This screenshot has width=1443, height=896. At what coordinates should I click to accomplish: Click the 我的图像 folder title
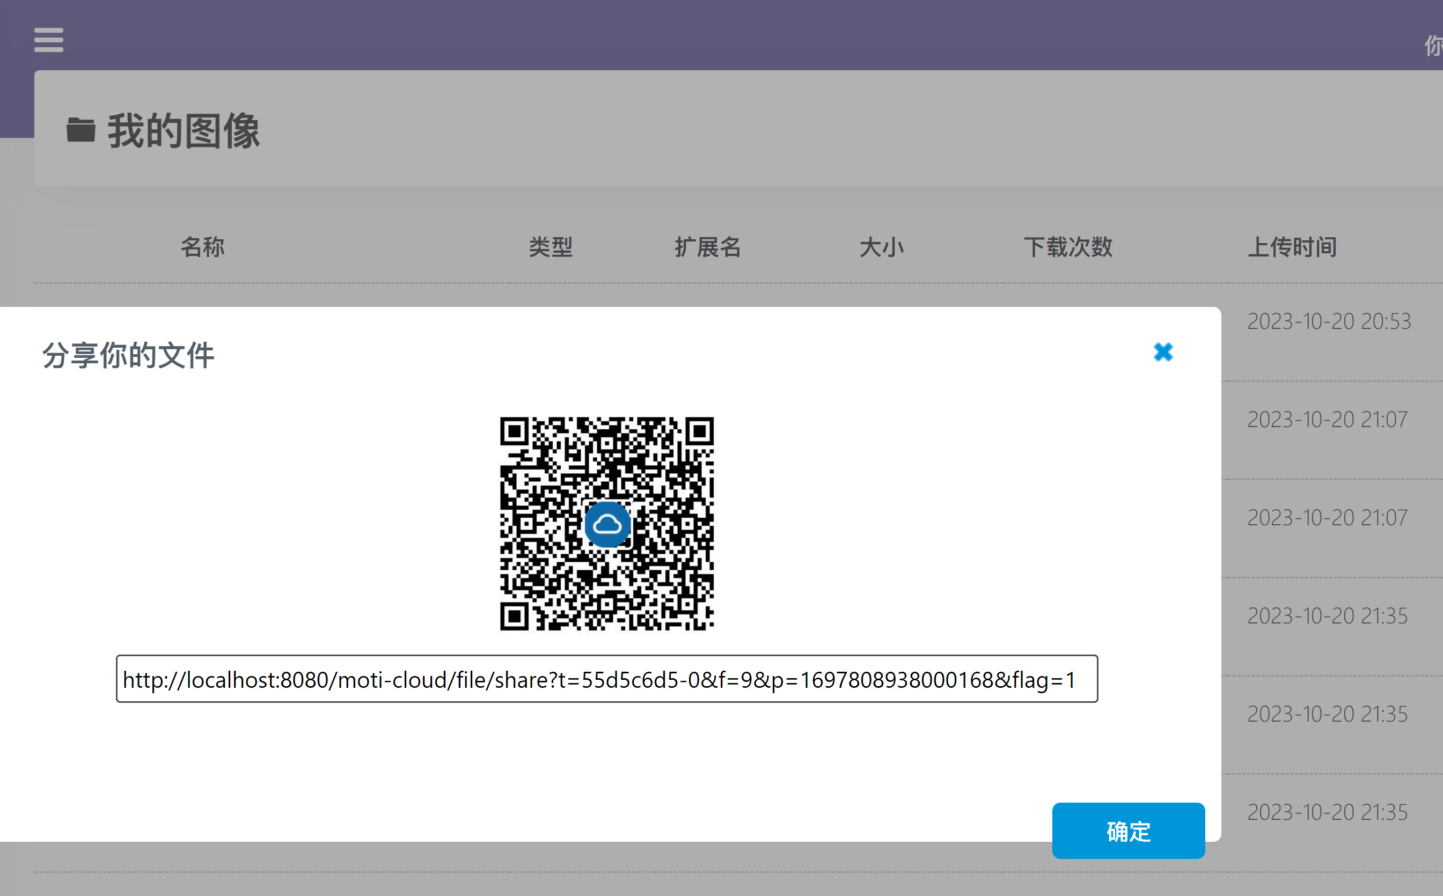coord(184,130)
